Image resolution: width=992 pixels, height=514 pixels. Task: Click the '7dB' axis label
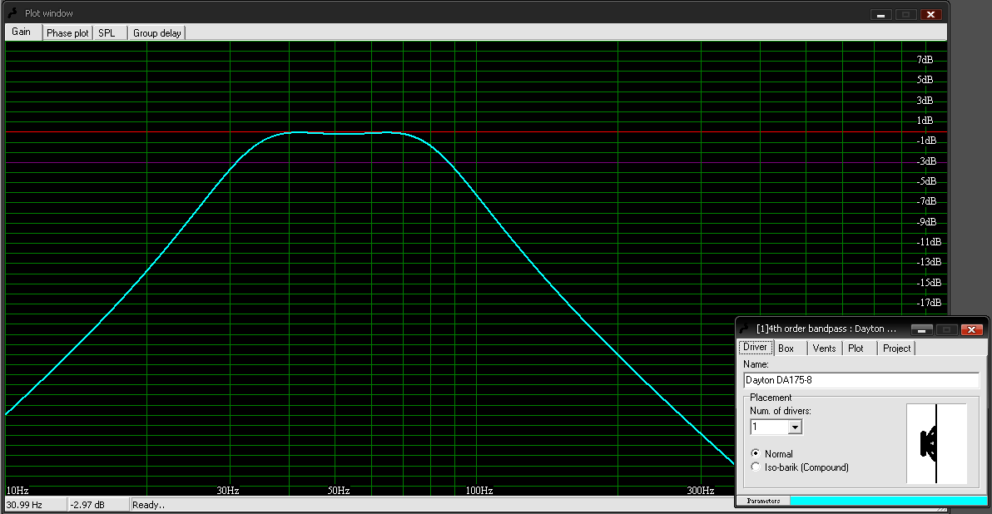pyautogui.click(x=925, y=59)
